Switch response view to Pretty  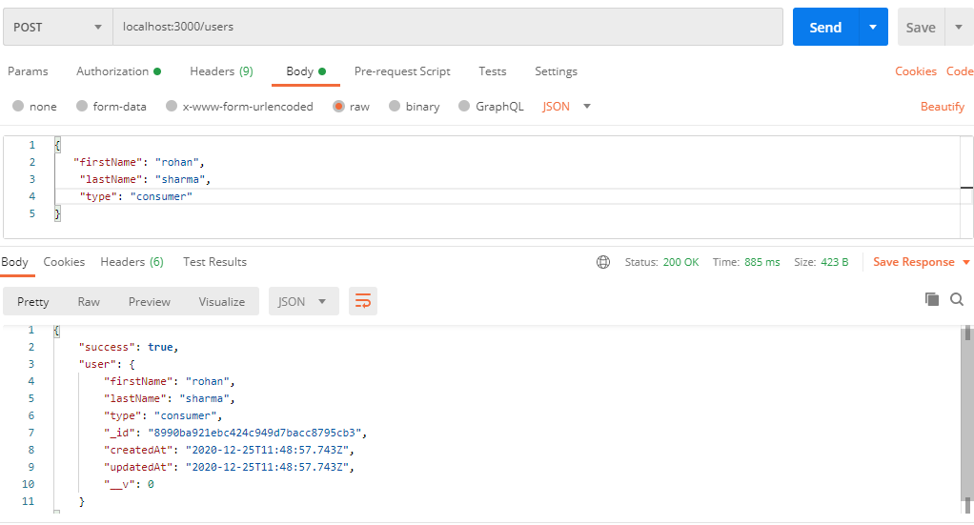pyautogui.click(x=33, y=301)
